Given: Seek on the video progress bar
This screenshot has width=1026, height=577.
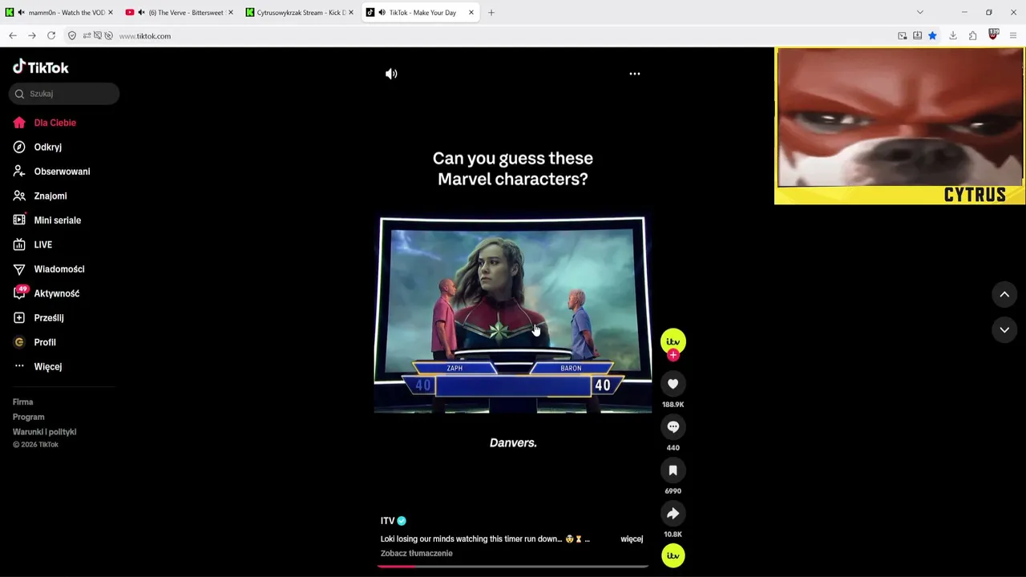Looking at the screenshot, I should [x=513, y=566].
